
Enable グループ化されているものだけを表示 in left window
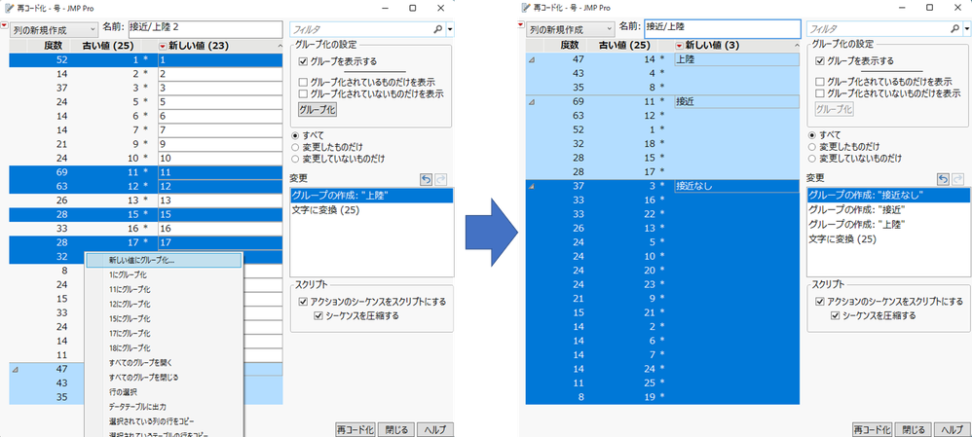tap(303, 82)
